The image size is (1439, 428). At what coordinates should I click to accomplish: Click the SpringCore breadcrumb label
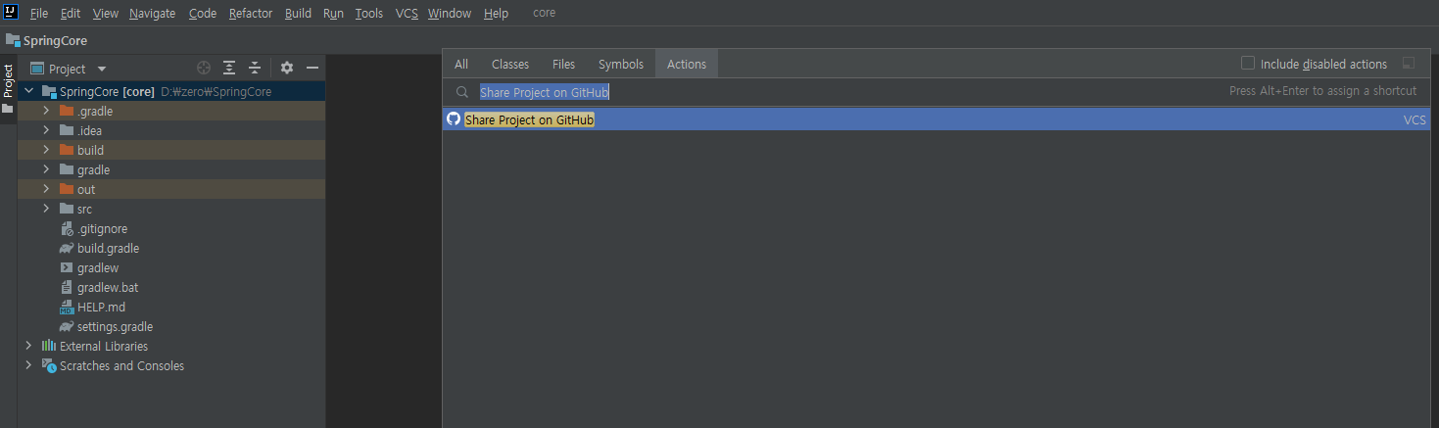(56, 40)
